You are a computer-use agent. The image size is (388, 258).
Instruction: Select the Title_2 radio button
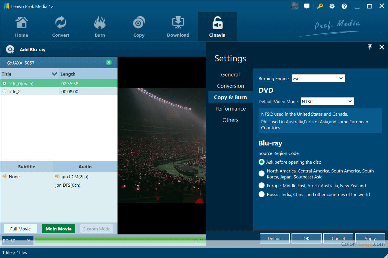pos(5,91)
